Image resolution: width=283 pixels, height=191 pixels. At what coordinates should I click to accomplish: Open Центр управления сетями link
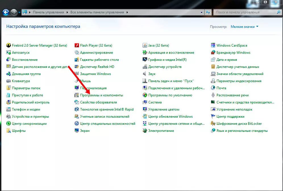tap(176, 123)
